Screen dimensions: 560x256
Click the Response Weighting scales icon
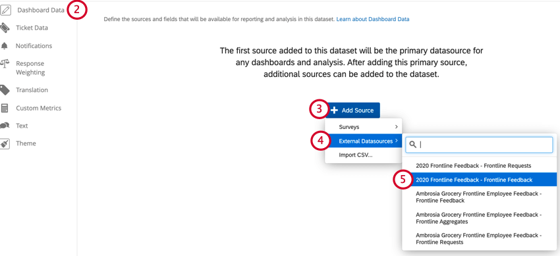pyautogui.click(x=5, y=64)
